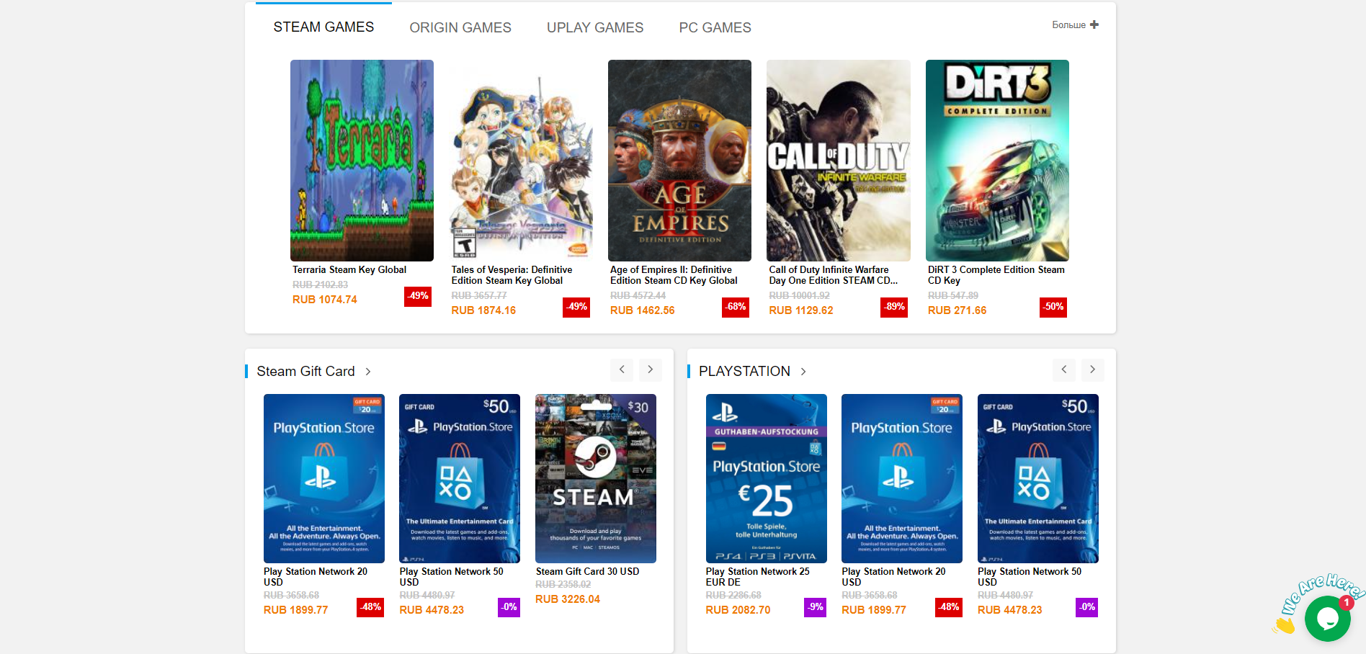Show next Steam Gift Card items
1366x654 pixels.
click(x=650, y=369)
